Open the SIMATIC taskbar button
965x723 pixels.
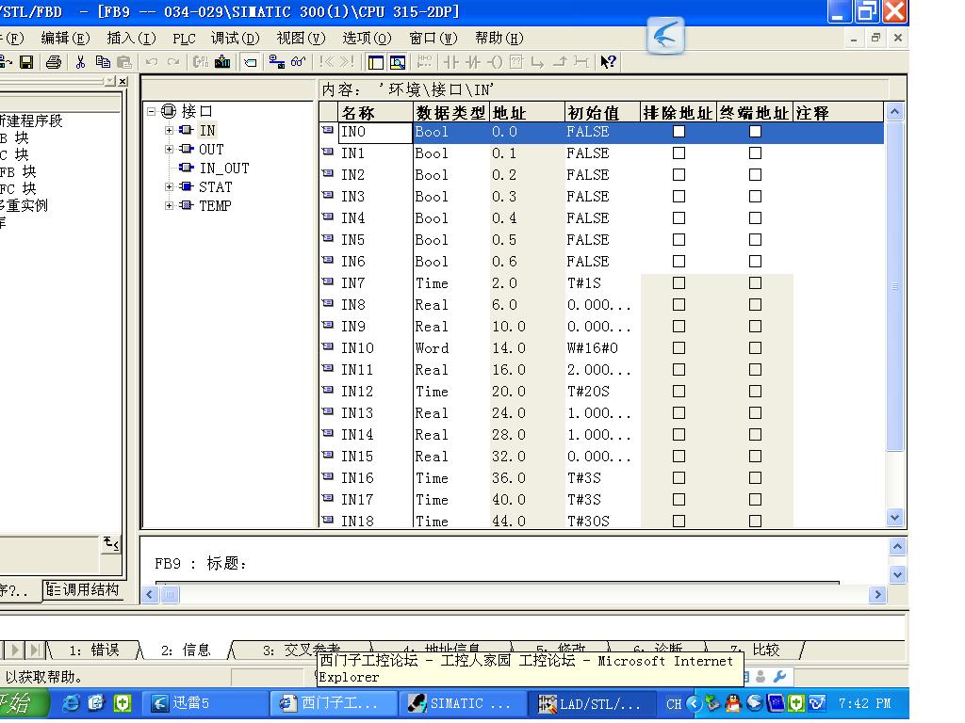pyautogui.click(x=459, y=703)
